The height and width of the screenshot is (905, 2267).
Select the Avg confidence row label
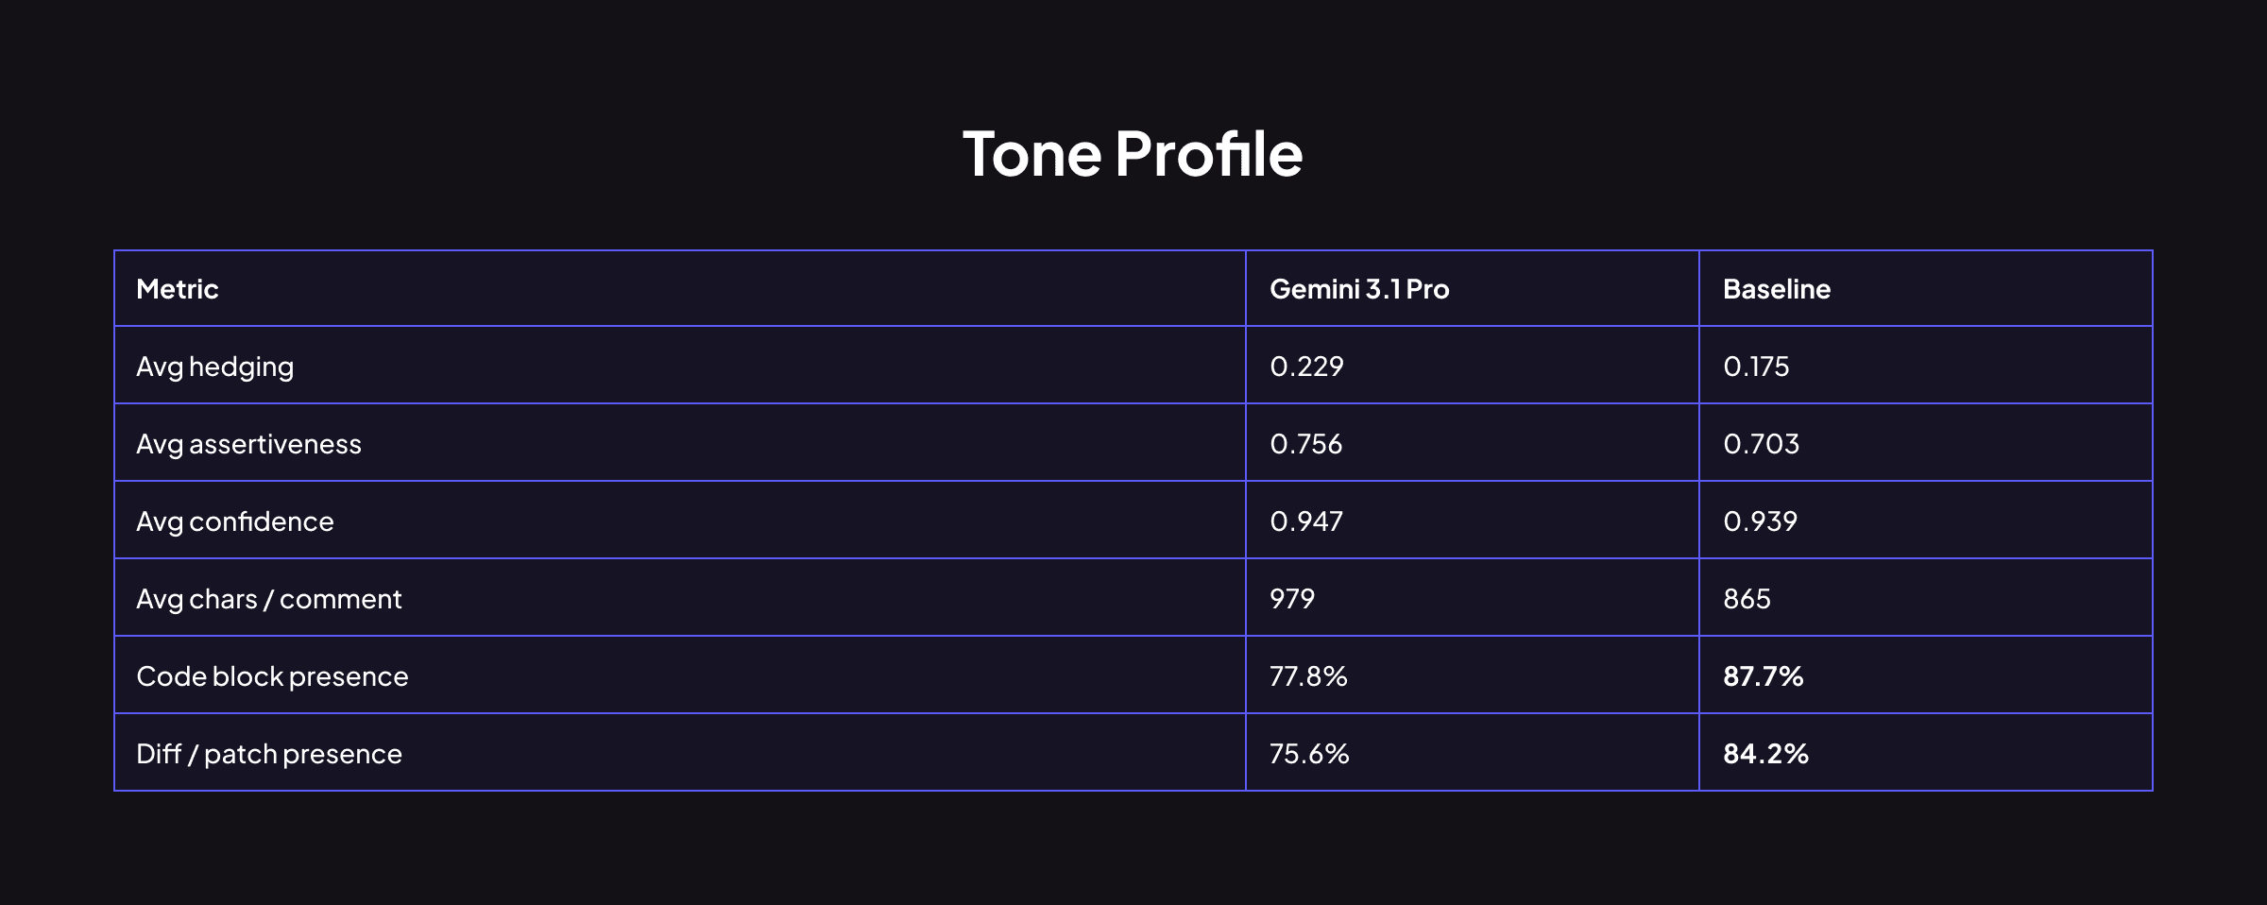click(235, 521)
